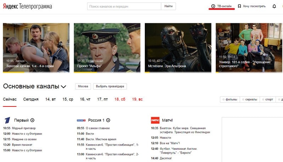Open Футбол. Чемпионат Англии at 12:40
This screenshot has height=162, width=283.
(178, 151)
